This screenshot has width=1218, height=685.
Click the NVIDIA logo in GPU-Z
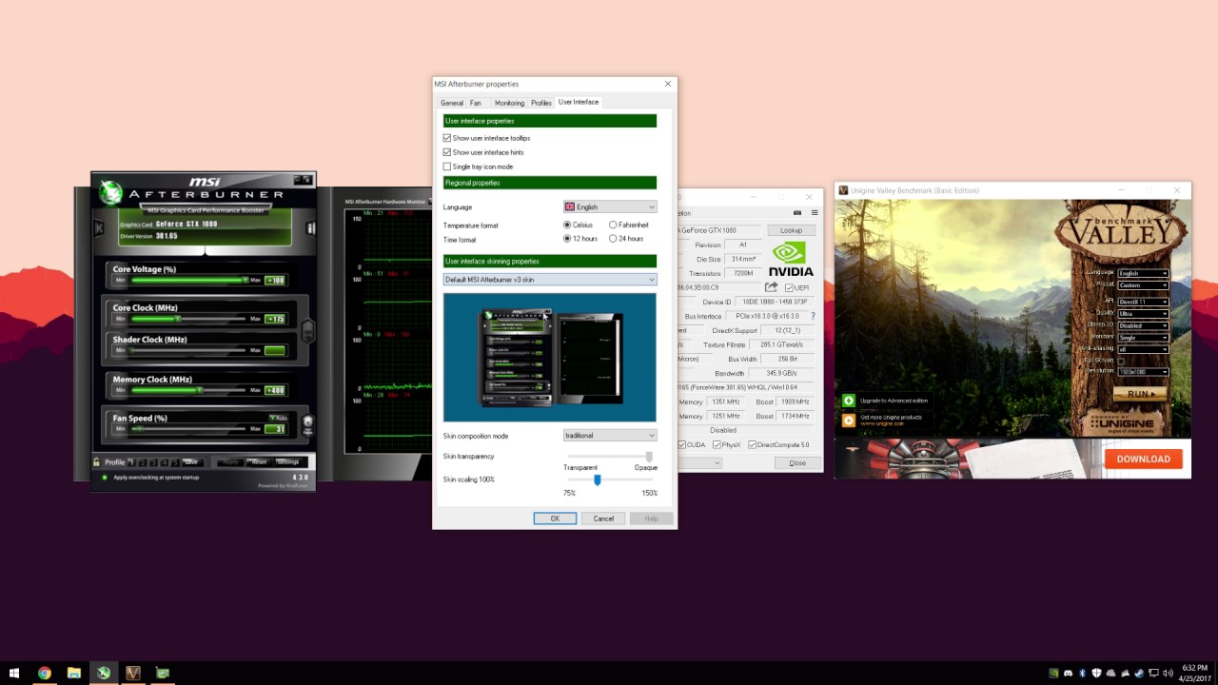(x=791, y=259)
